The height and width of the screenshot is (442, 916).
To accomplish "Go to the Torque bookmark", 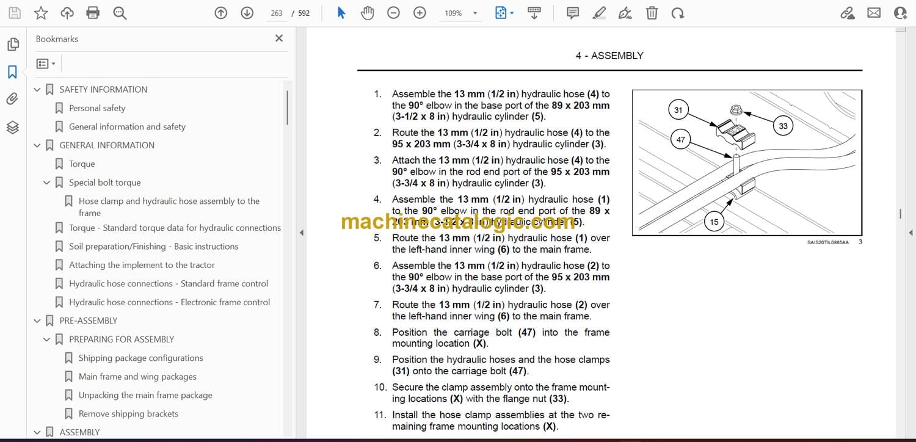I will [82, 164].
